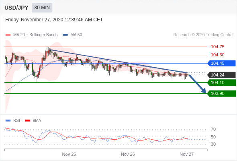This screenshot has height=161, width=237.
Task: Click the MA 20 + Bollinger Bands swatch
Action: click(8, 35)
